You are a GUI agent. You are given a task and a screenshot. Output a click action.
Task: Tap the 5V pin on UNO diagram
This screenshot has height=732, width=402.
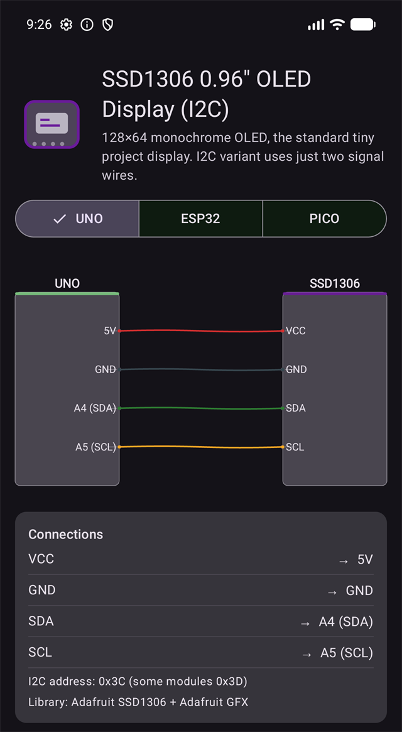click(110, 330)
